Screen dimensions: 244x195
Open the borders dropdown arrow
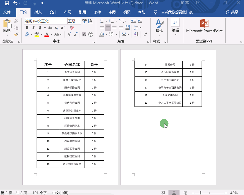point(116,34)
